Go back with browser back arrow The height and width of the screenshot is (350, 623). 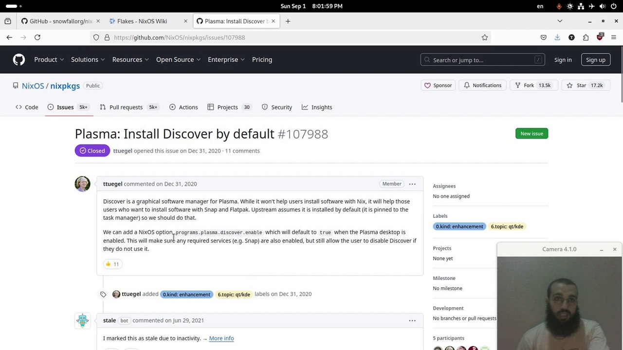pos(9,37)
